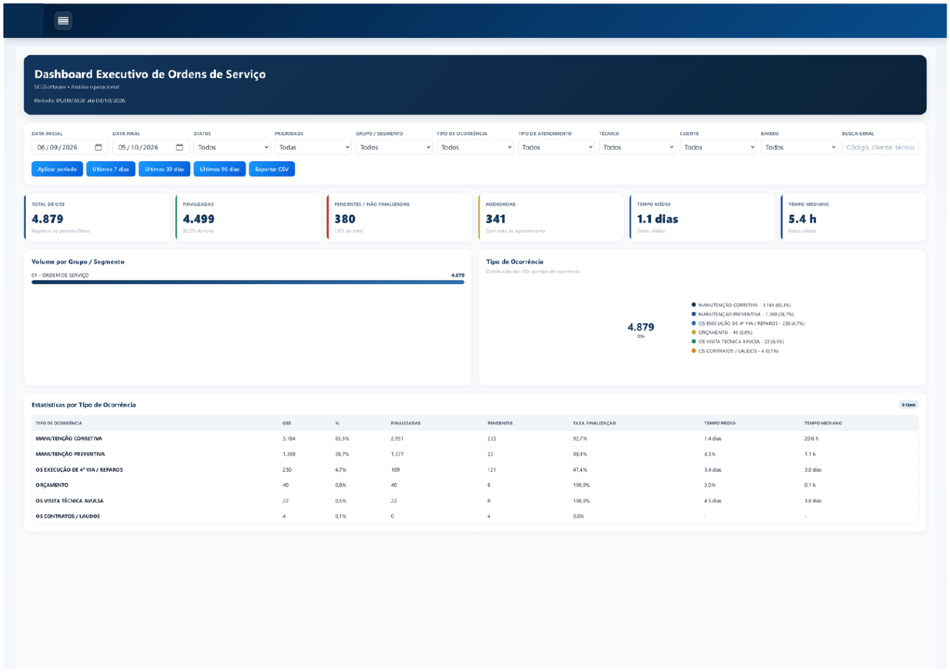Screen dimensions: 950x672
Task: Click the Manutenção Preventiva legend color dot
Action: [x=694, y=314]
